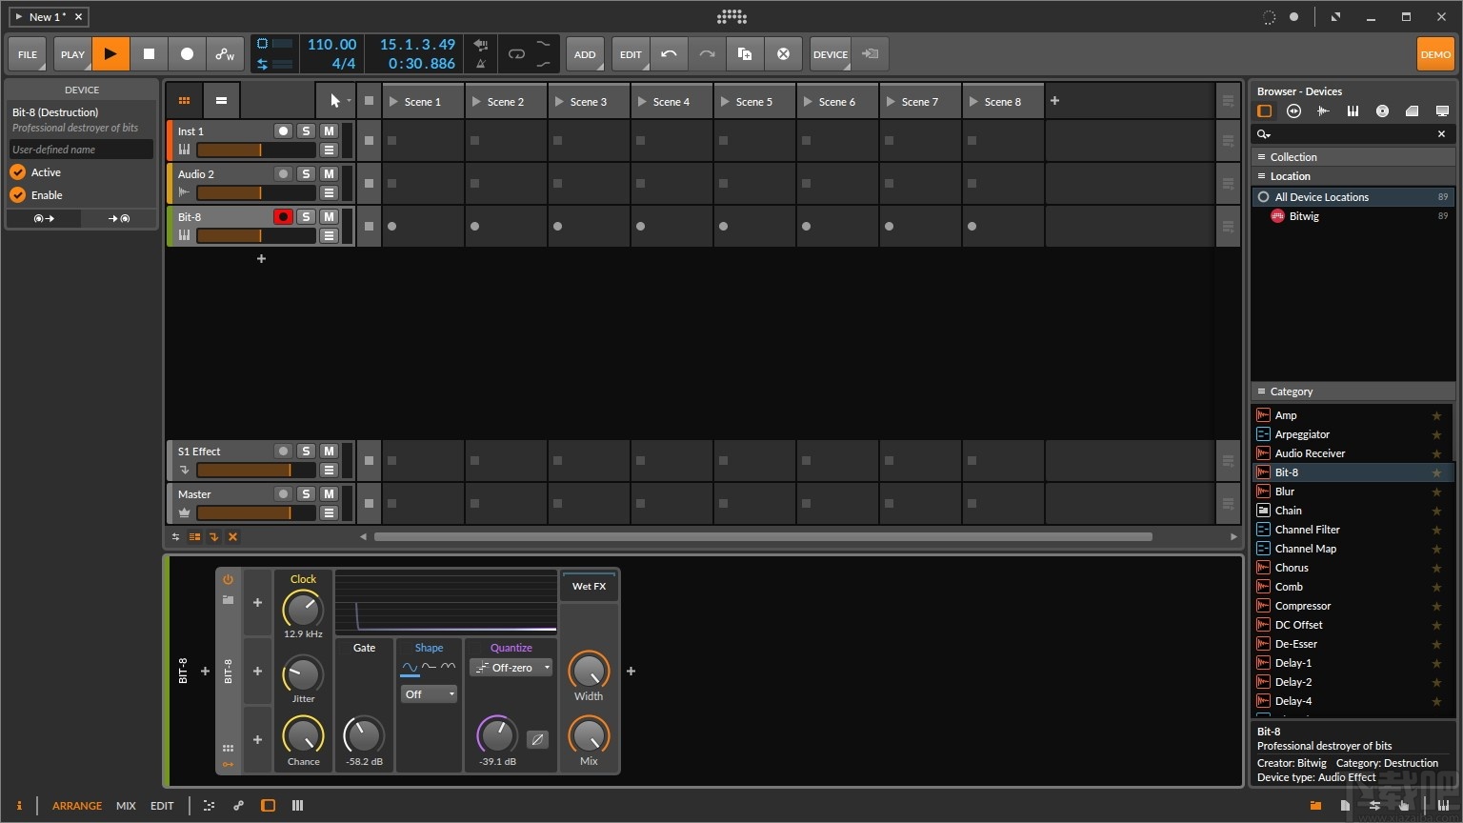The width and height of the screenshot is (1463, 823).
Task: Toggle the metronome icon
Action: (481, 64)
